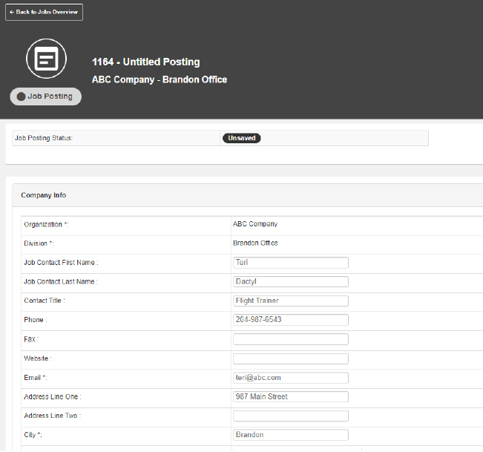The width and height of the screenshot is (483, 452).
Task: Edit the Contact Title input box
Action: 290,301
